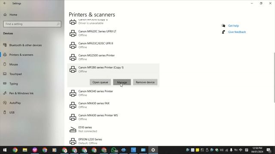Go back with the Settings back arrow

coord(5,3)
